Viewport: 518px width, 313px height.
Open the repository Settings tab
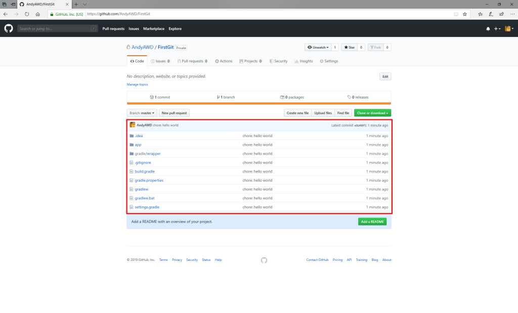pyautogui.click(x=329, y=61)
